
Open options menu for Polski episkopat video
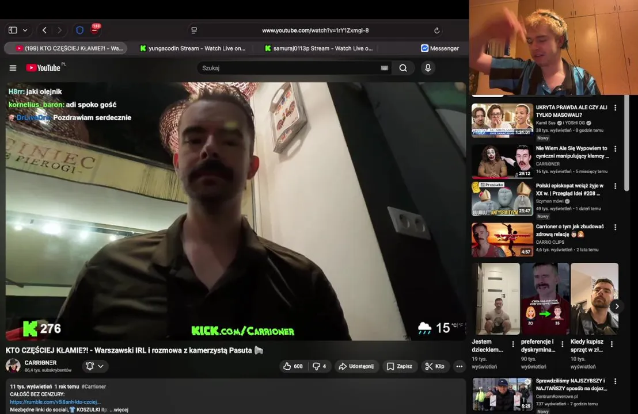click(x=615, y=186)
